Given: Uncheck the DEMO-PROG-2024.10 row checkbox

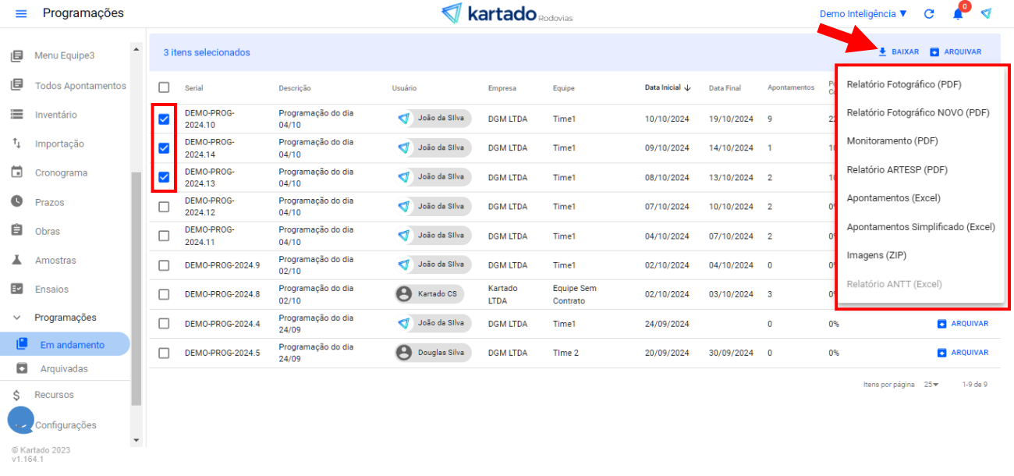Looking at the screenshot, I should [x=164, y=119].
